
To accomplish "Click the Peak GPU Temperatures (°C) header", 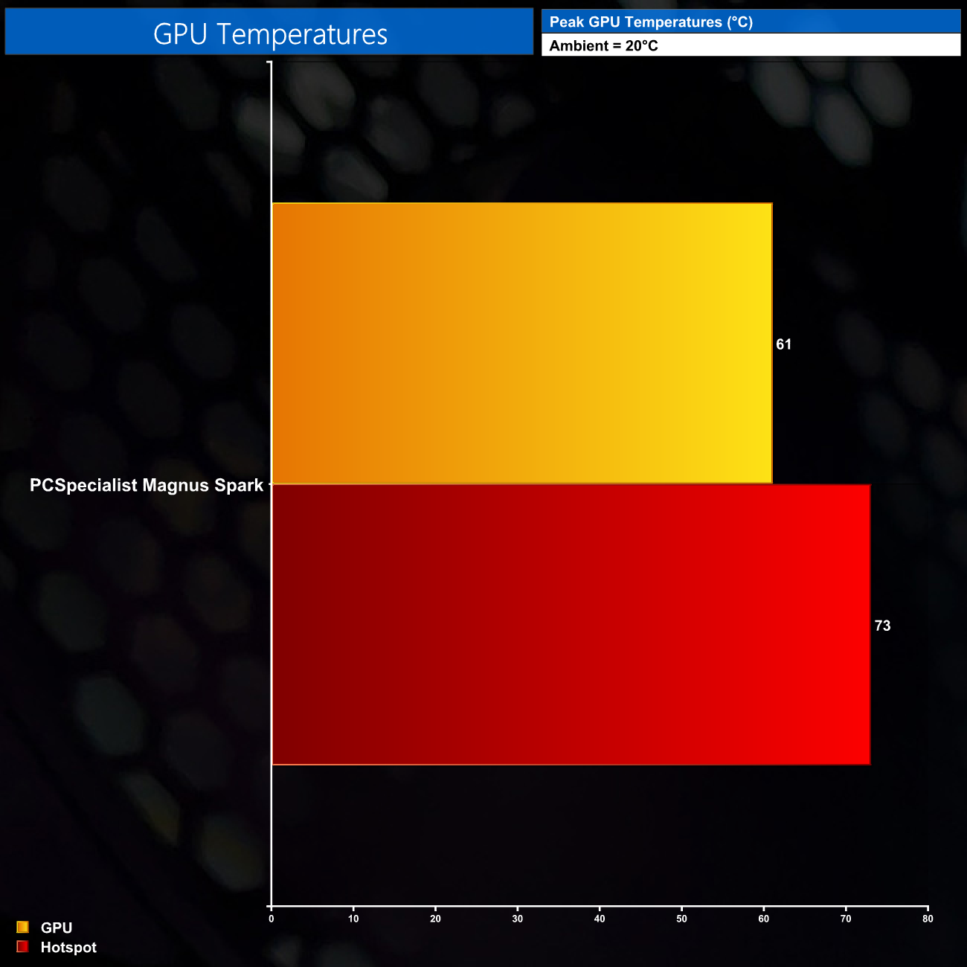I will pos(651,22).
